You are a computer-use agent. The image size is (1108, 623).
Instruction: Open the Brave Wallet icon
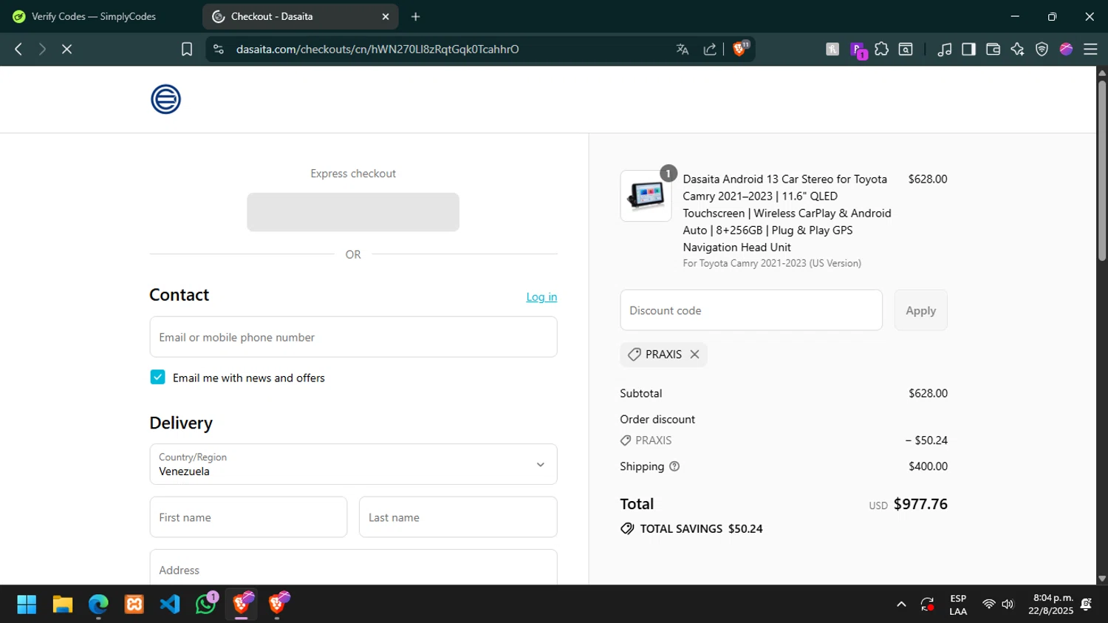pyautogui.click(x=993, y=49)
